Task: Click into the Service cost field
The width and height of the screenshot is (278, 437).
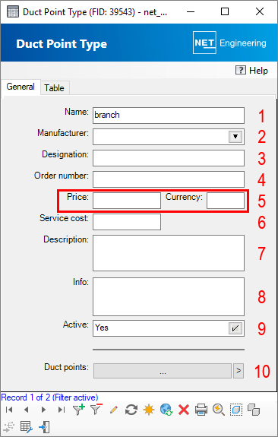Action: pyautogui.click(x=127, y=222)
